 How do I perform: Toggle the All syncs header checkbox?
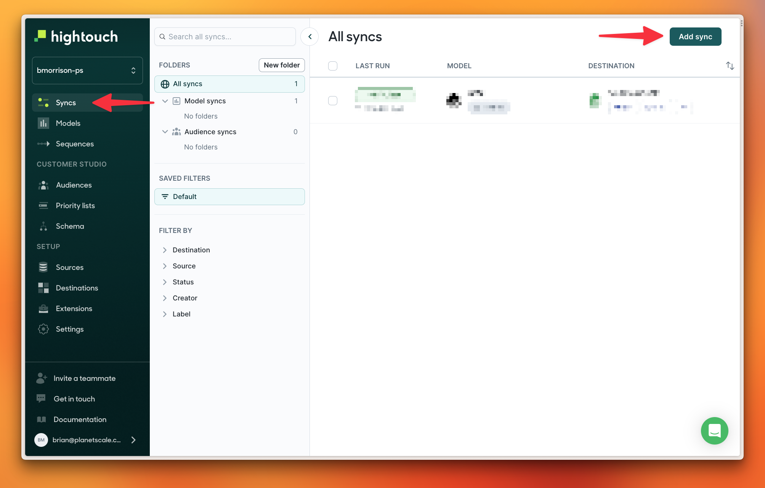[333, 65]
